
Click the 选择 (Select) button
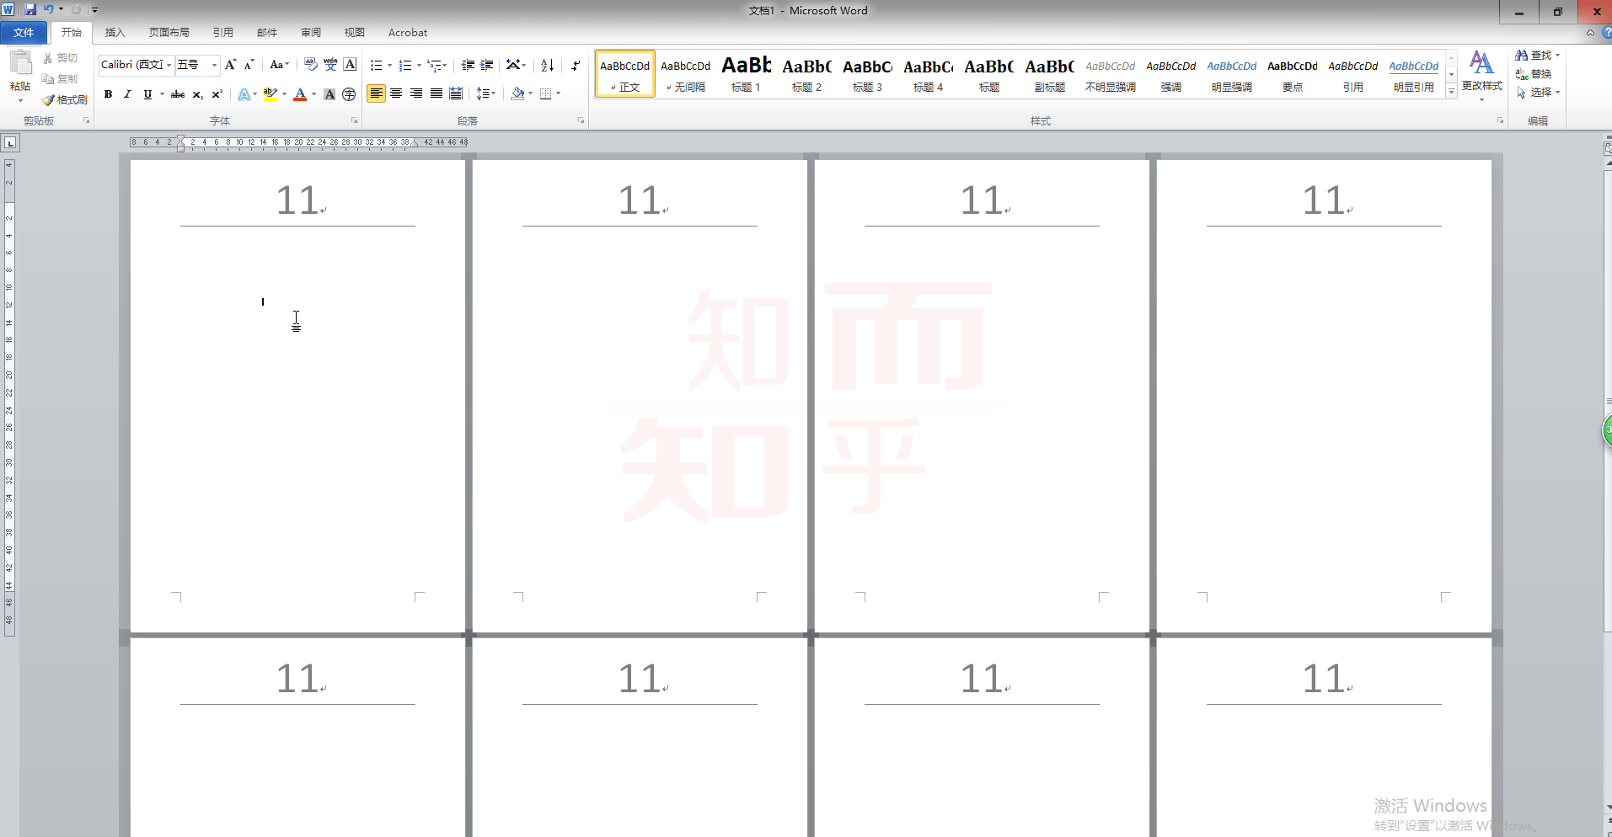coord(1538,92)
